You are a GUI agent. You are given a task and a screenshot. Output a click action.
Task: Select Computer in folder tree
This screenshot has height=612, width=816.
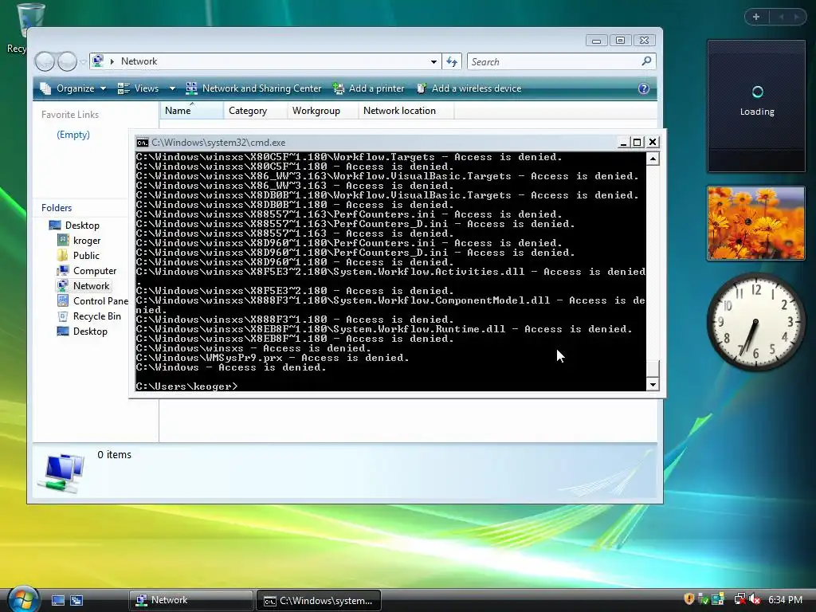click(x=87, y=271)
